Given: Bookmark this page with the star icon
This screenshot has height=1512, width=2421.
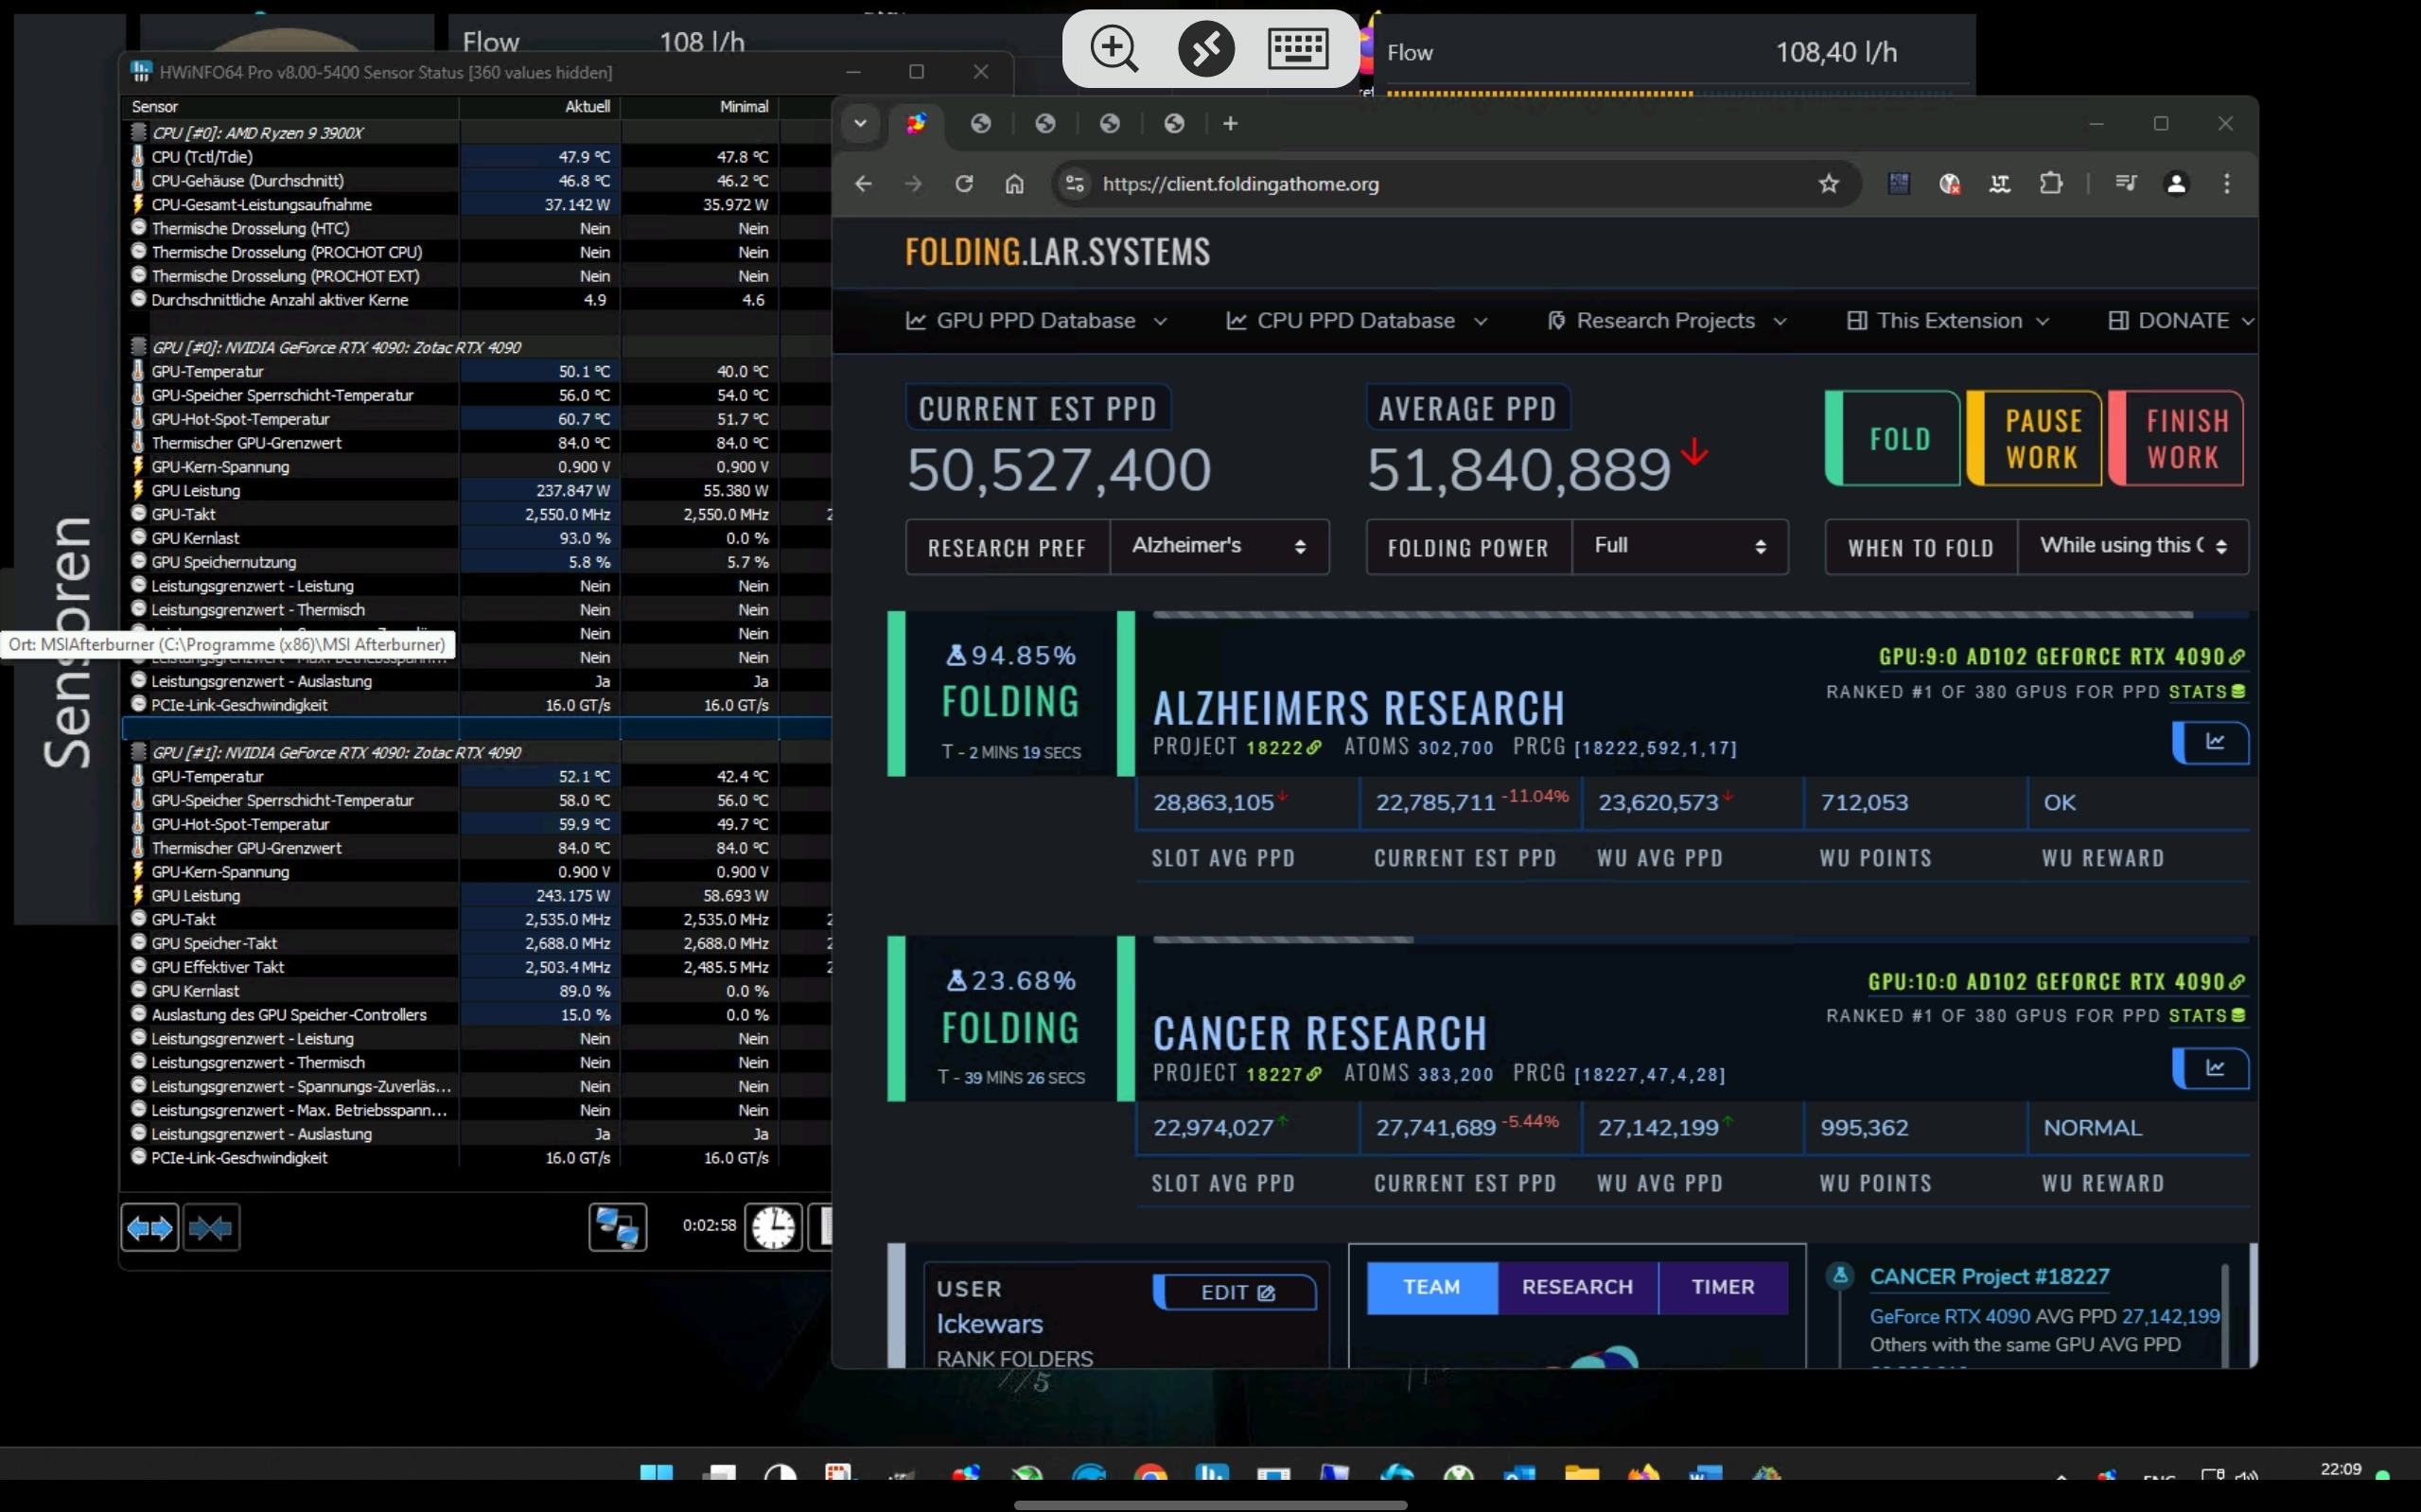Looking at the screenshot, I should click(x=1828, y=184).
